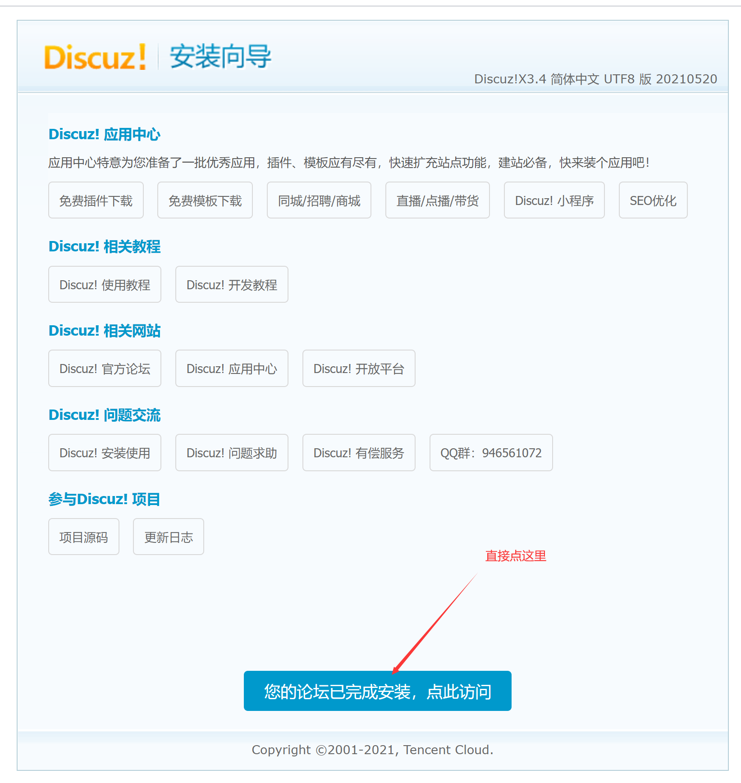Viewport: 741px width, 783px height.
Task: Open 免费模板下载 link
Action: pos(205,200)
